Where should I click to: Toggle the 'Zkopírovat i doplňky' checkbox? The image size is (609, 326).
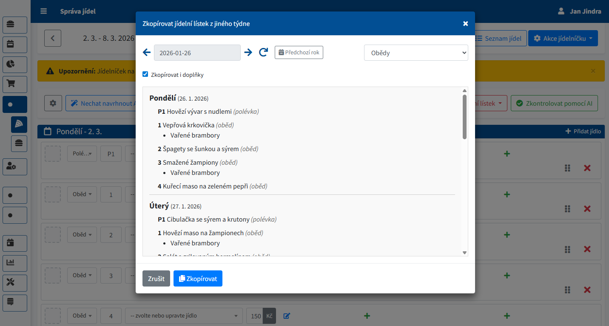point(145,74)
